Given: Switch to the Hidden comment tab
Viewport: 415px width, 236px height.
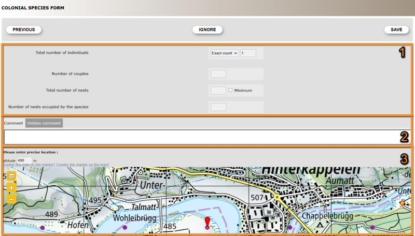Looking at the screenshot, I should [44, 123].
